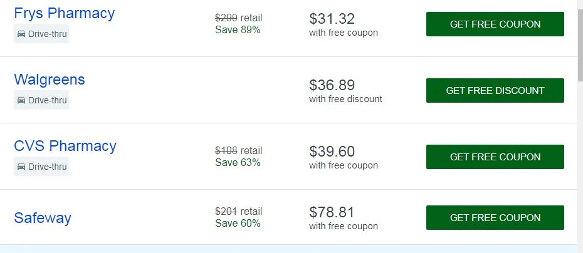Screen dimensions: 583x253
Task: Click the car icon under CVS Pharmacy
Action: tap(21, 167)
